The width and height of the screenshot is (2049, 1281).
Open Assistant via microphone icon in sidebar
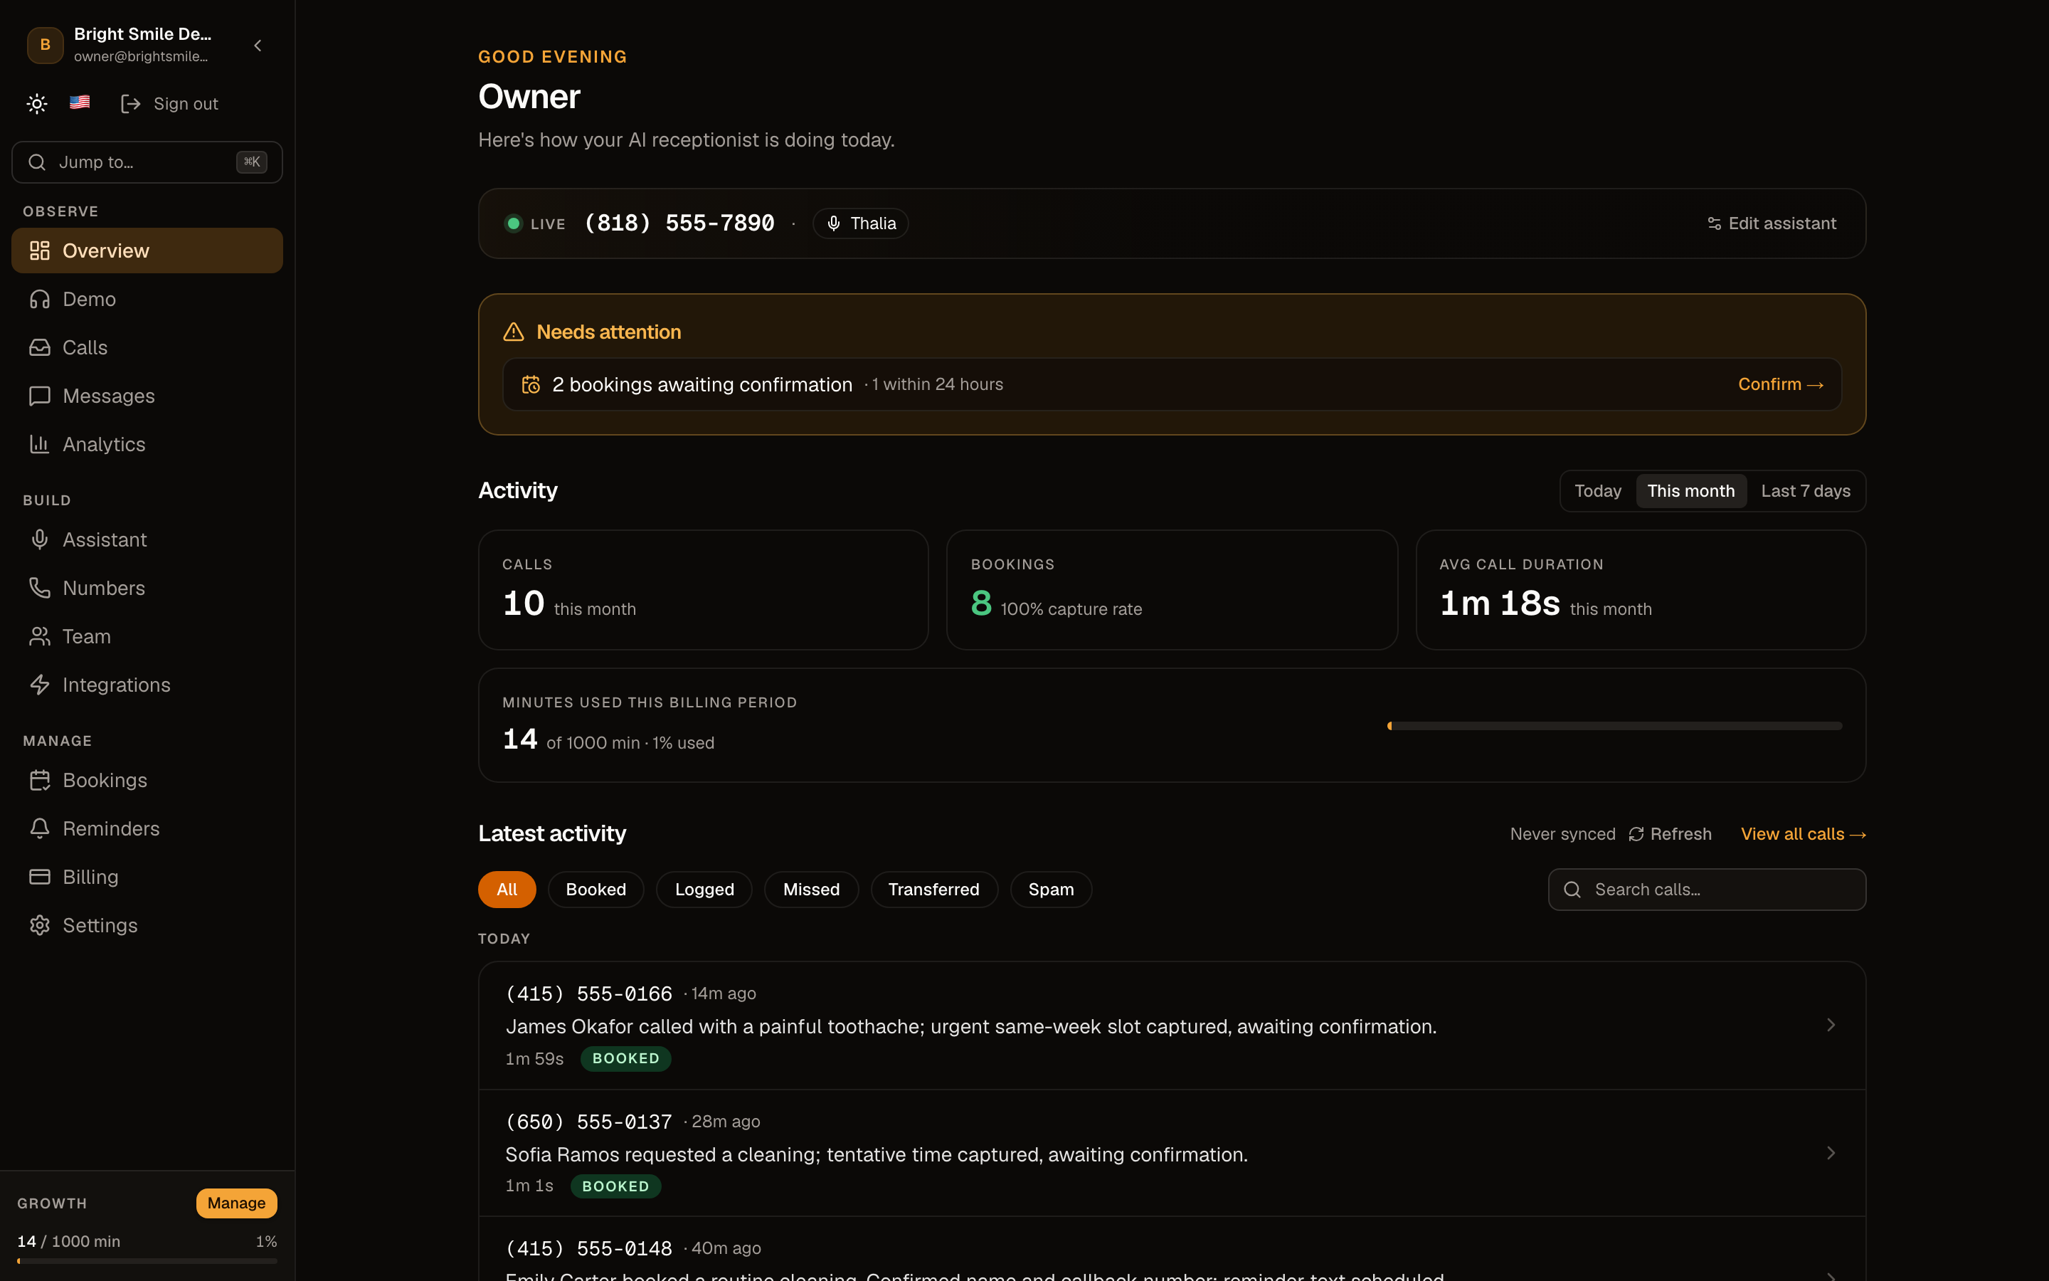click(40, 539)
